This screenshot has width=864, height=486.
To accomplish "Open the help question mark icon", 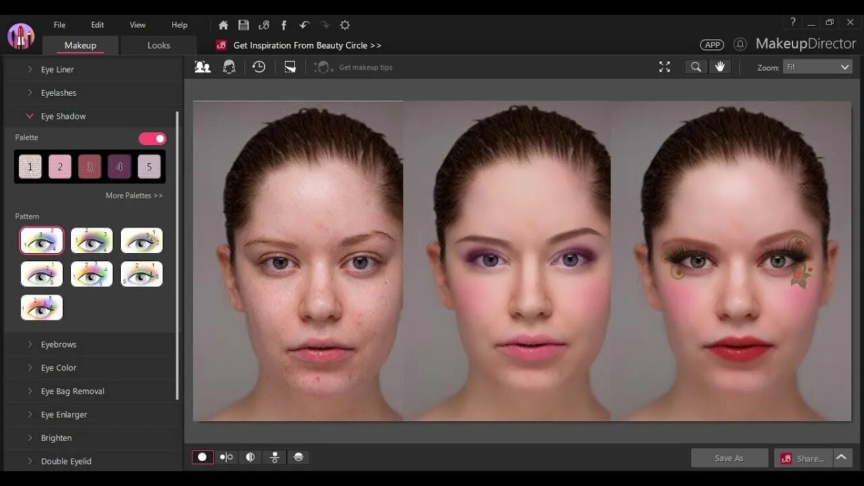I will pos(793,22).
